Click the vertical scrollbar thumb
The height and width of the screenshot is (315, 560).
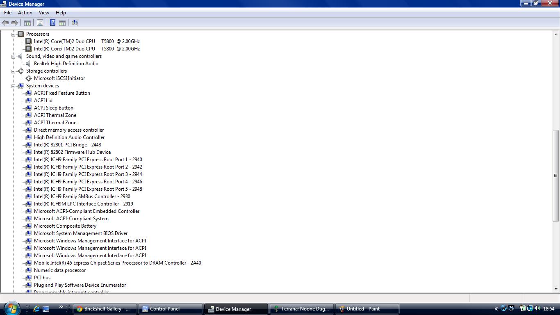point(556,176)
